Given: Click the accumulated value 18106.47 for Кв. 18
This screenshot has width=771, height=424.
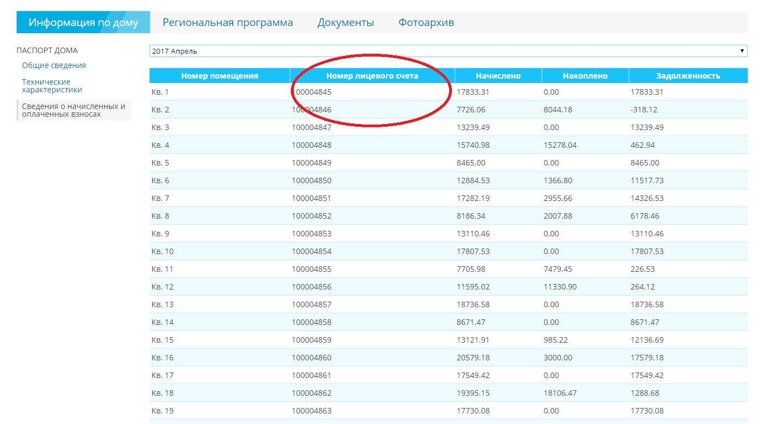Looking at the screenshot, I should tap(562, 393).
